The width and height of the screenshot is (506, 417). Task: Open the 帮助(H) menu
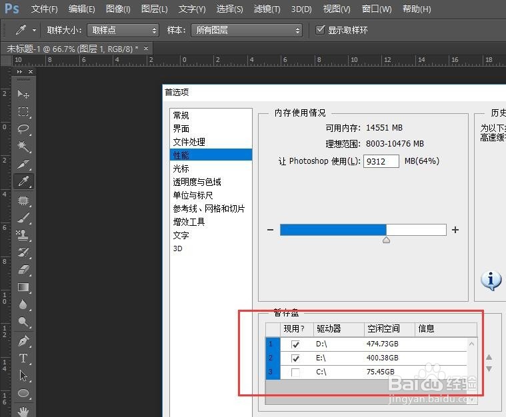coord(417,9)
